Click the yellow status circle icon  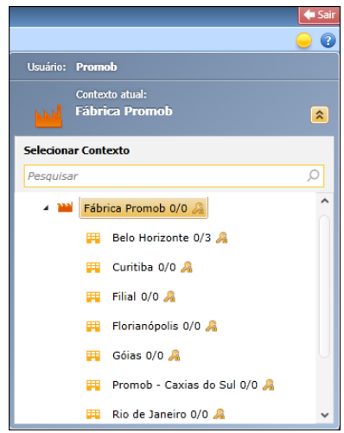303,41
